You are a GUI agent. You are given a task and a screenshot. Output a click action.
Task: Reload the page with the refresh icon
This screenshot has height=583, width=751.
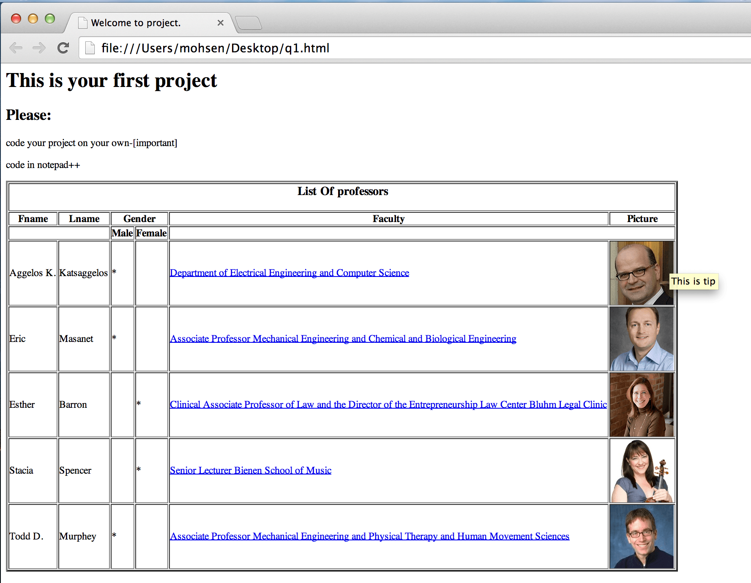[x=63, y=48]
